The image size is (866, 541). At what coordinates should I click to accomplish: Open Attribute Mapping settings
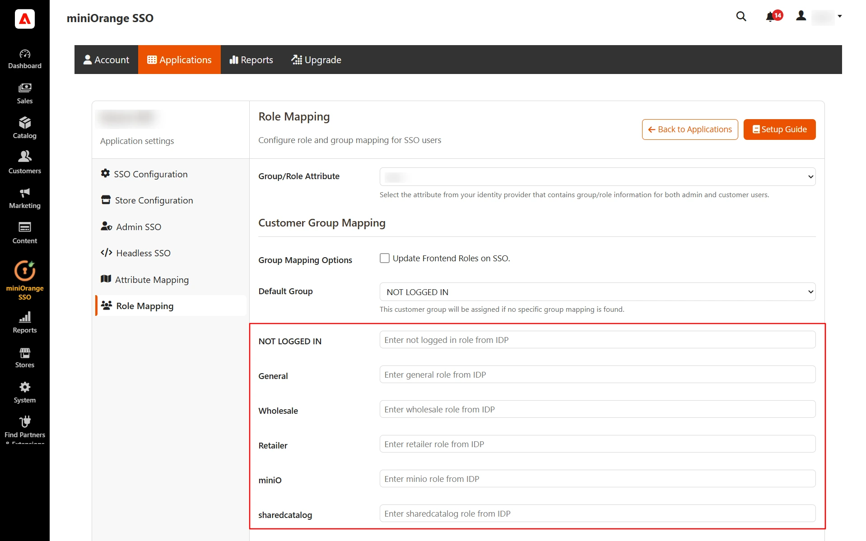pyautogui.click(x=171, y=280)
